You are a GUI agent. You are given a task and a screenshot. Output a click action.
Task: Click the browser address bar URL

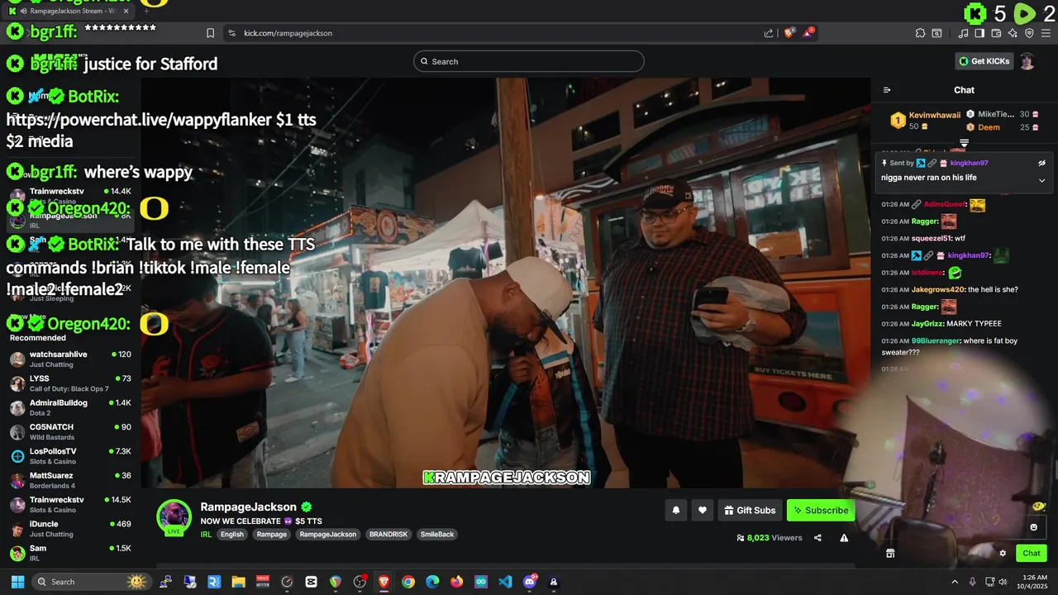288,33
